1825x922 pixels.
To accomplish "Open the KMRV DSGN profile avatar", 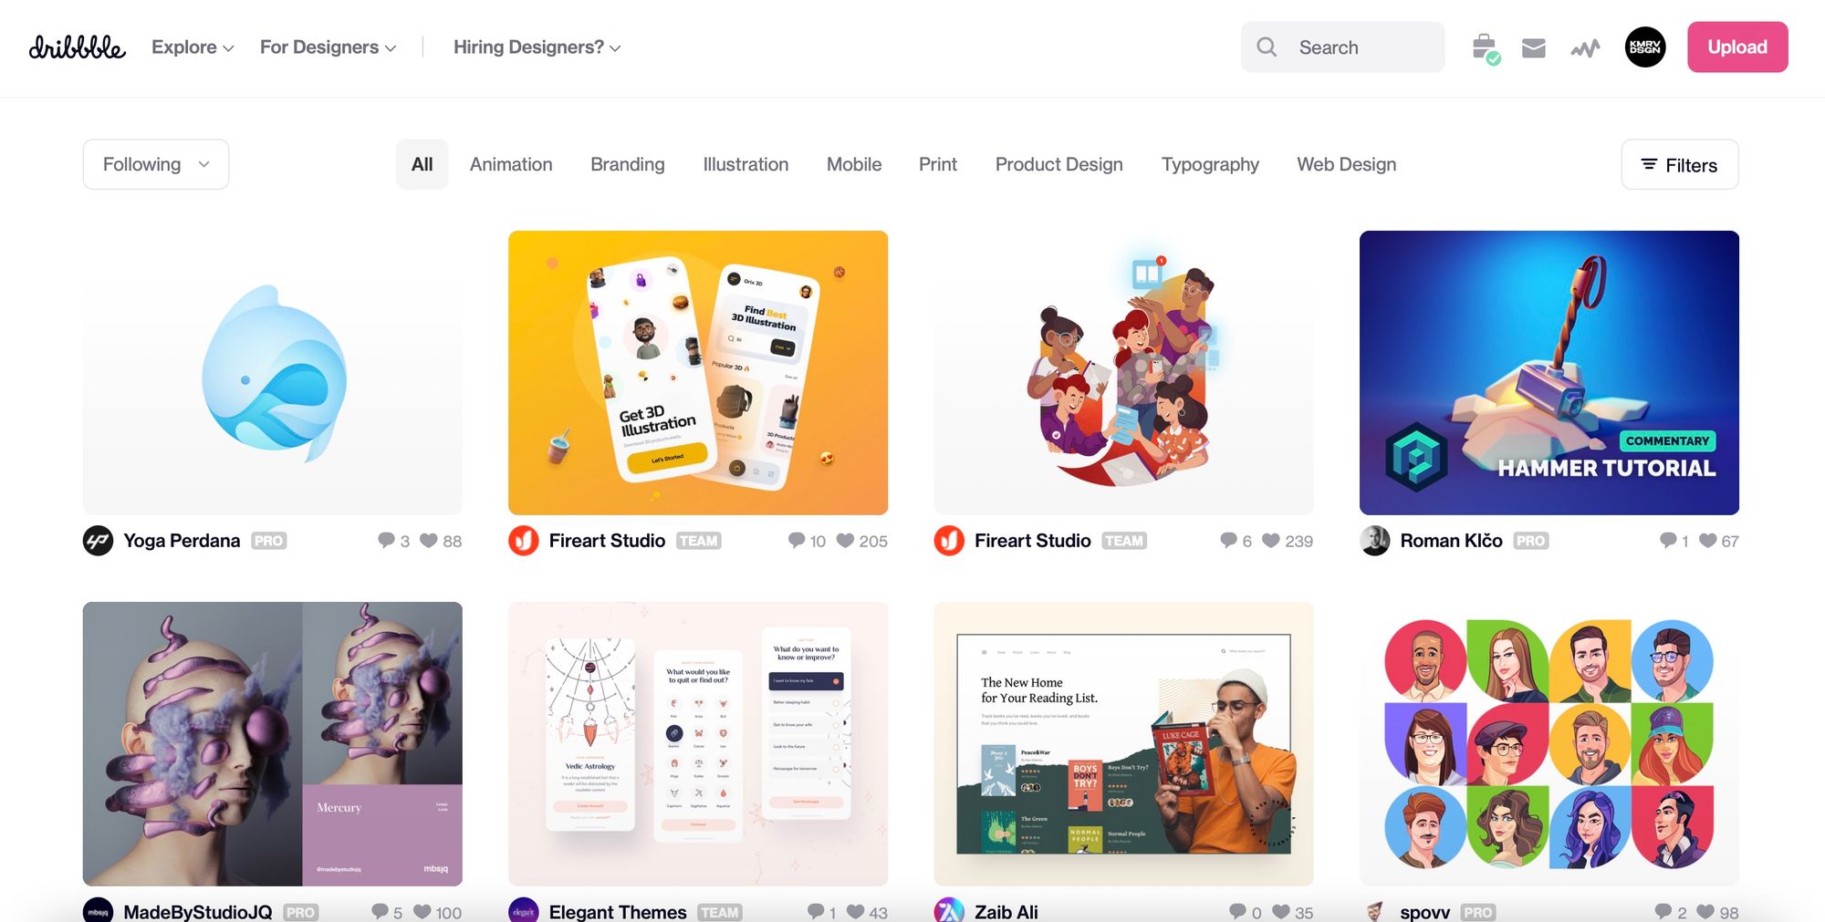I will (x=1645, y=47).
